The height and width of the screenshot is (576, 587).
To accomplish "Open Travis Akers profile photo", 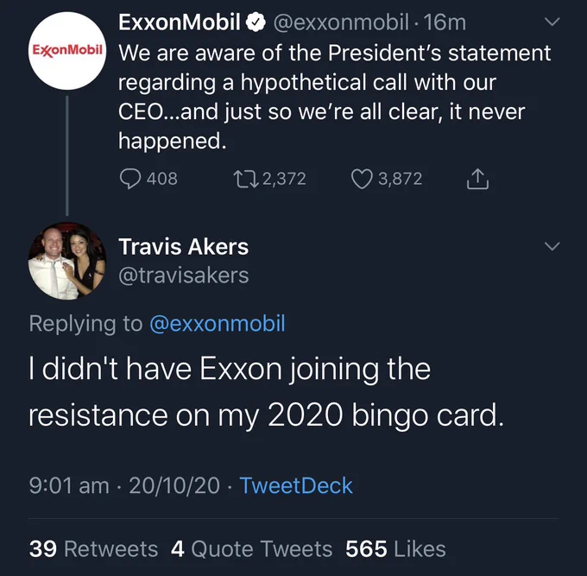I will pos(67,261).
